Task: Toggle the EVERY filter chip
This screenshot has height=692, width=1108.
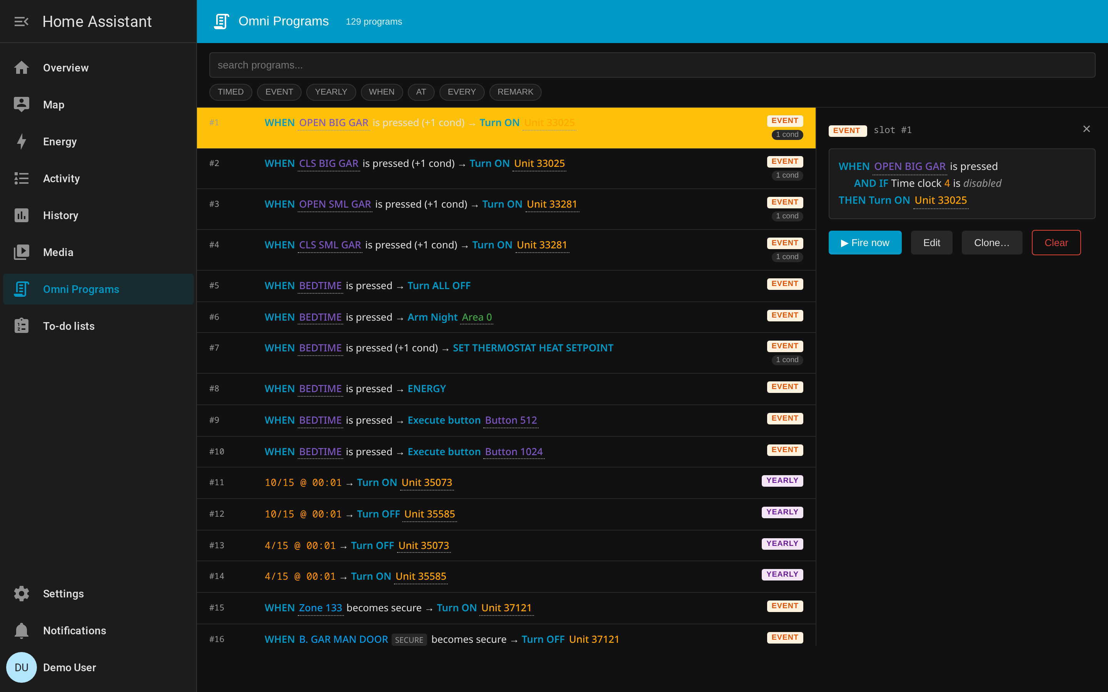Action: coord(462,92)
